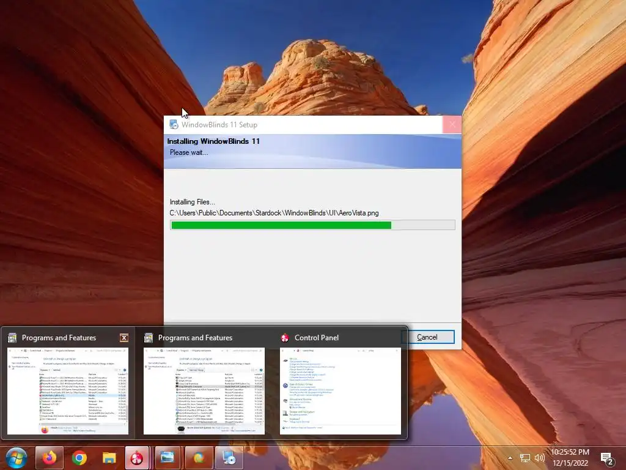Click the 'Installing WindowBlinds 11' header
This screenshot has height=470, width=626.
213,141
